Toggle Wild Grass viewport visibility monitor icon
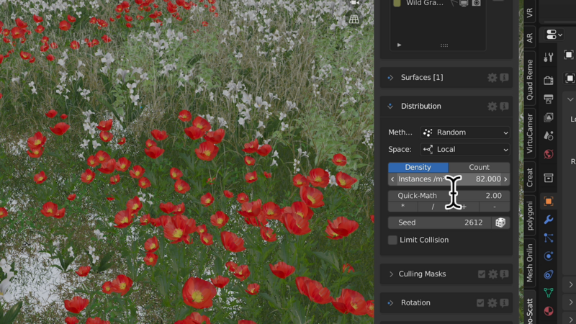 (x=464, y=3)
